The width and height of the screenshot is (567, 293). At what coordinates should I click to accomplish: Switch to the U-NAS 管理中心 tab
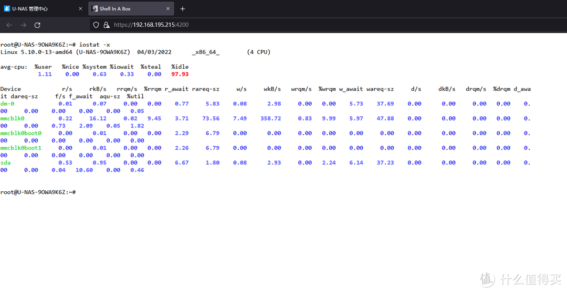[31, 9]
